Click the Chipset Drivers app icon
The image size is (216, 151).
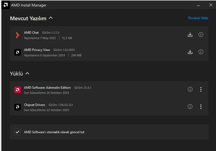(x=18, y=107)
